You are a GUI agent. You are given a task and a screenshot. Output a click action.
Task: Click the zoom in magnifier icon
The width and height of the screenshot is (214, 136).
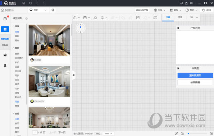pyautogui.click(x=211, y=133)
